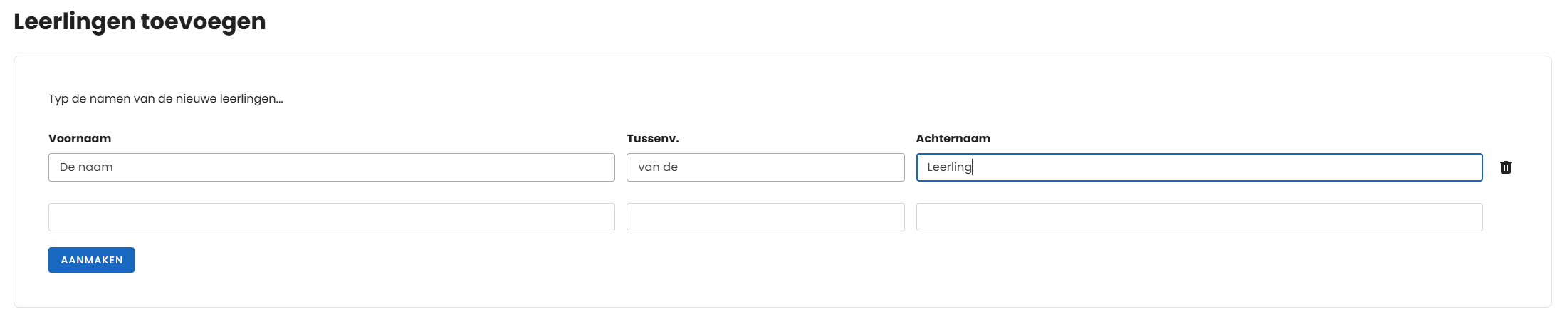
Task: Click the Voornaam column label
Action: [80, 138]
